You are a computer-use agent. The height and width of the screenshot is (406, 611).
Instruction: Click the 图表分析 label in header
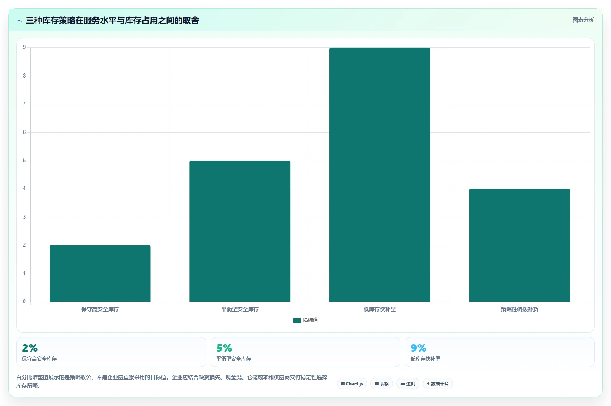583,20
